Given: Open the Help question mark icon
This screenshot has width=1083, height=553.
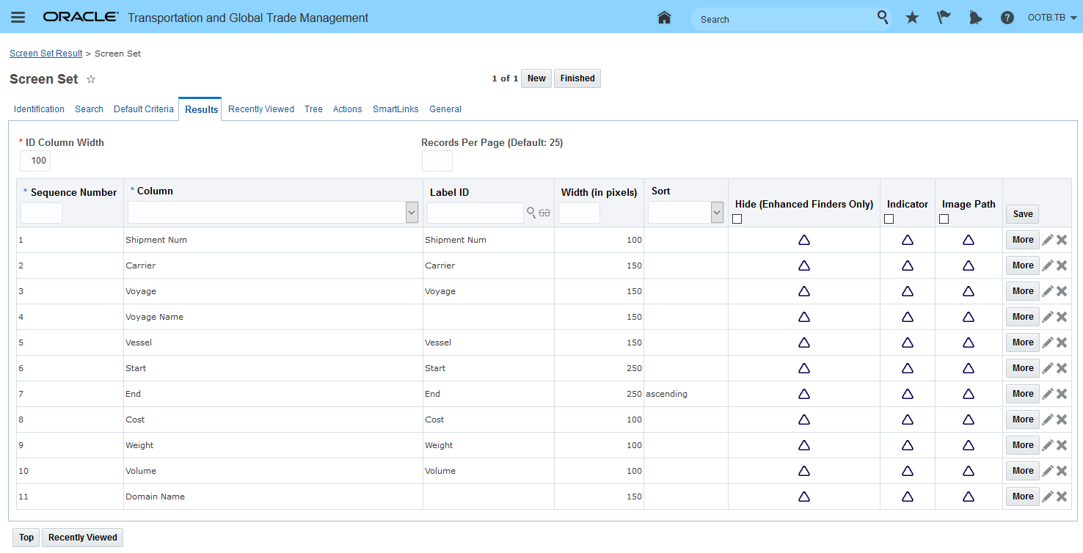Looking at the screenshot, I should click(x=1007, y=18).
